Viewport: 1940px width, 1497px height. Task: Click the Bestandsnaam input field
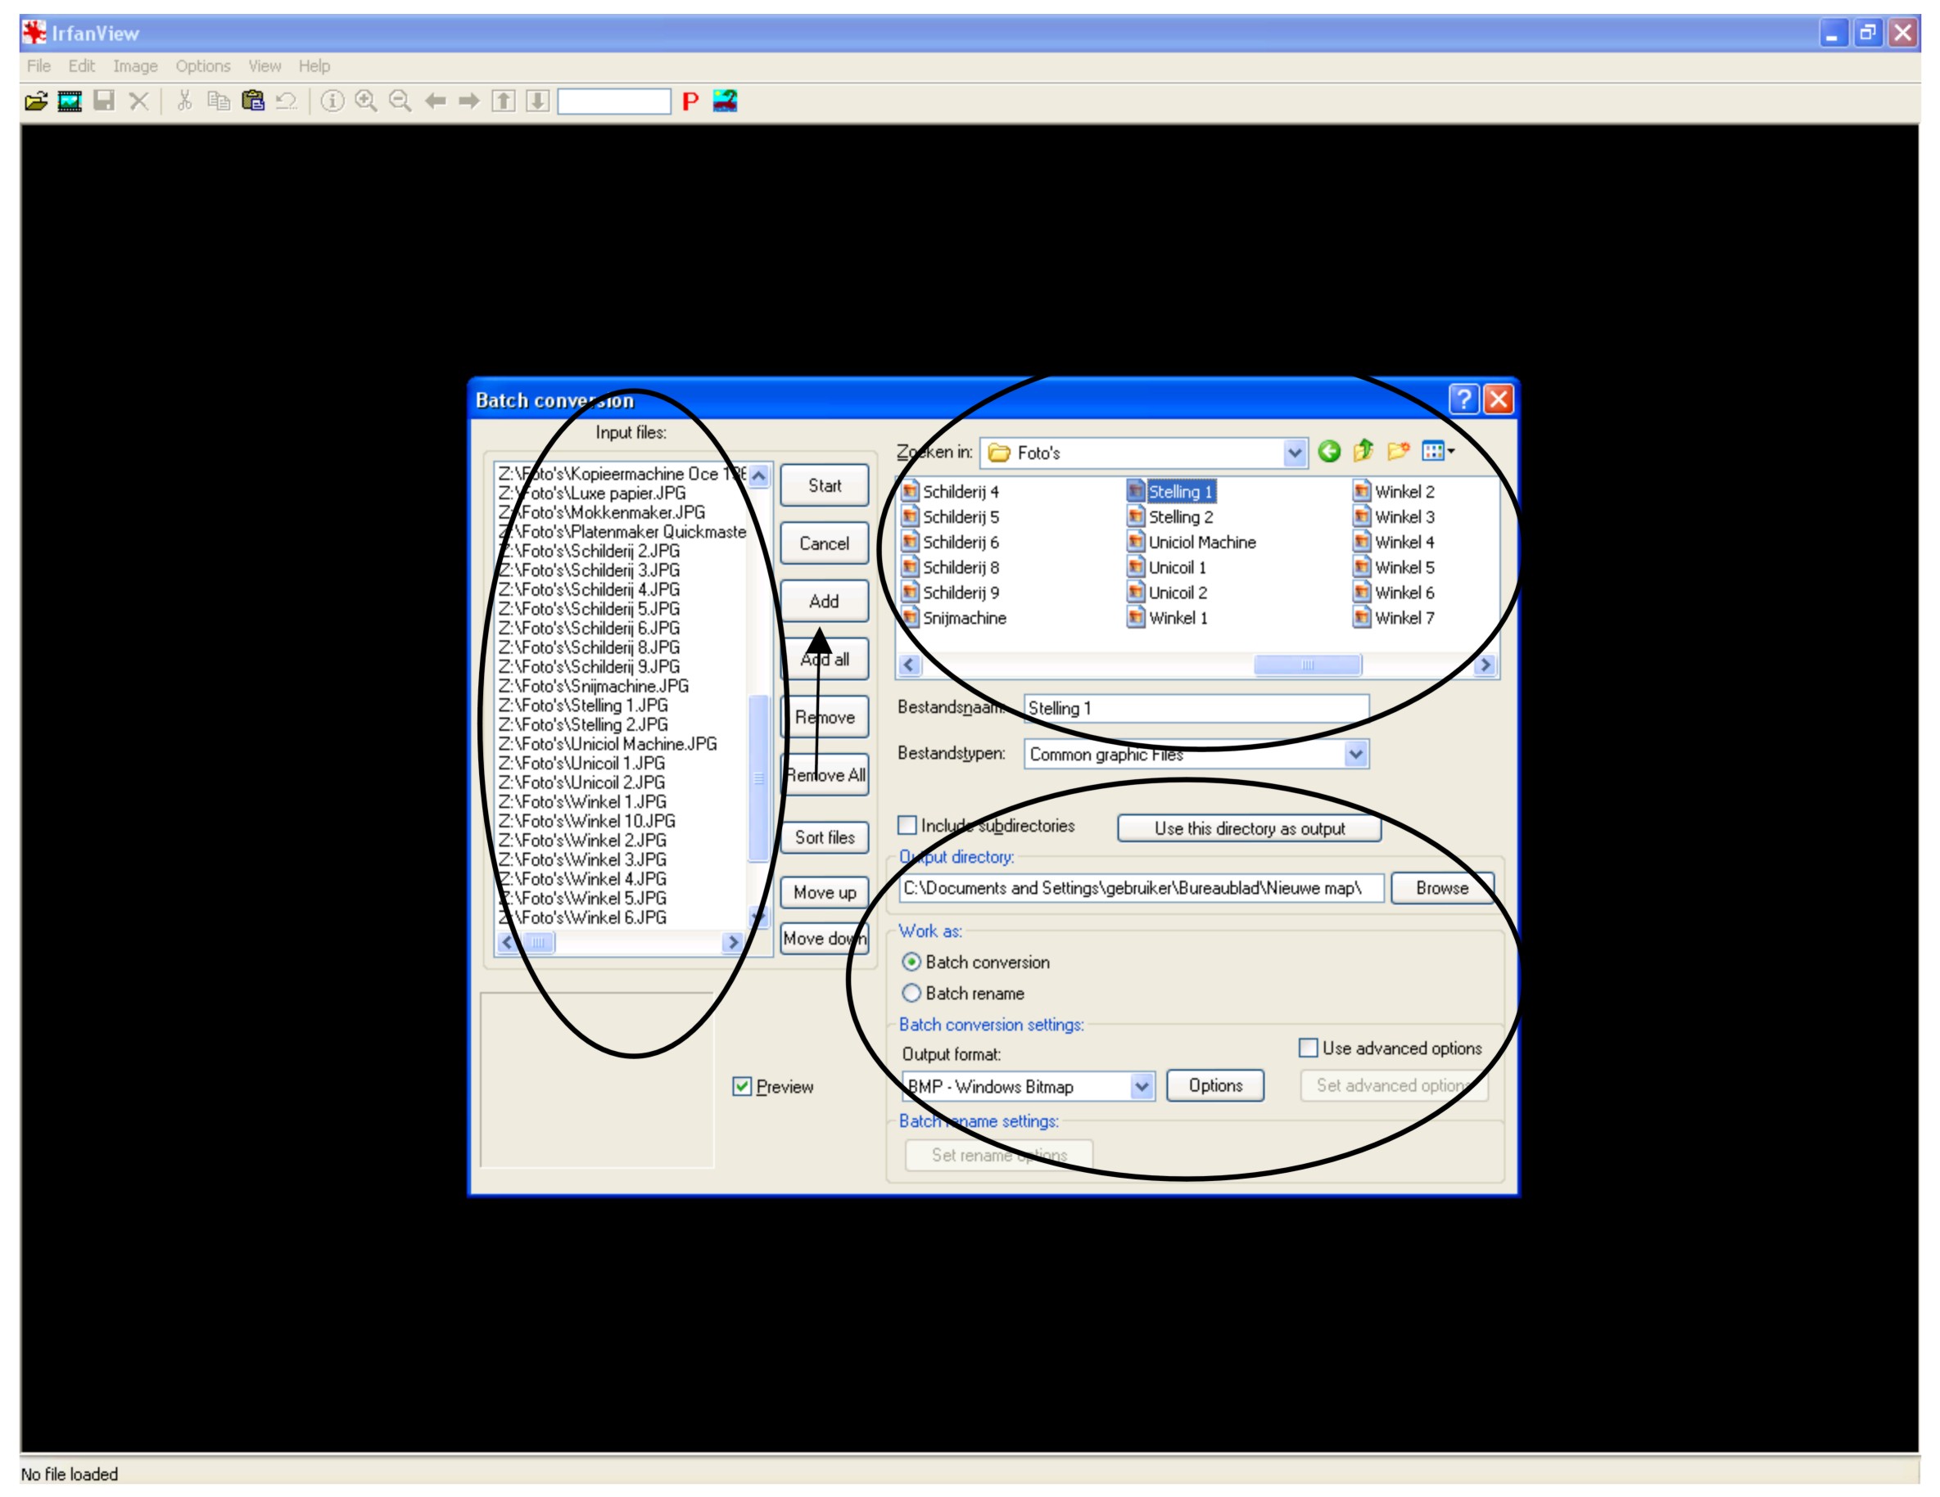(x=1196, y=709)
